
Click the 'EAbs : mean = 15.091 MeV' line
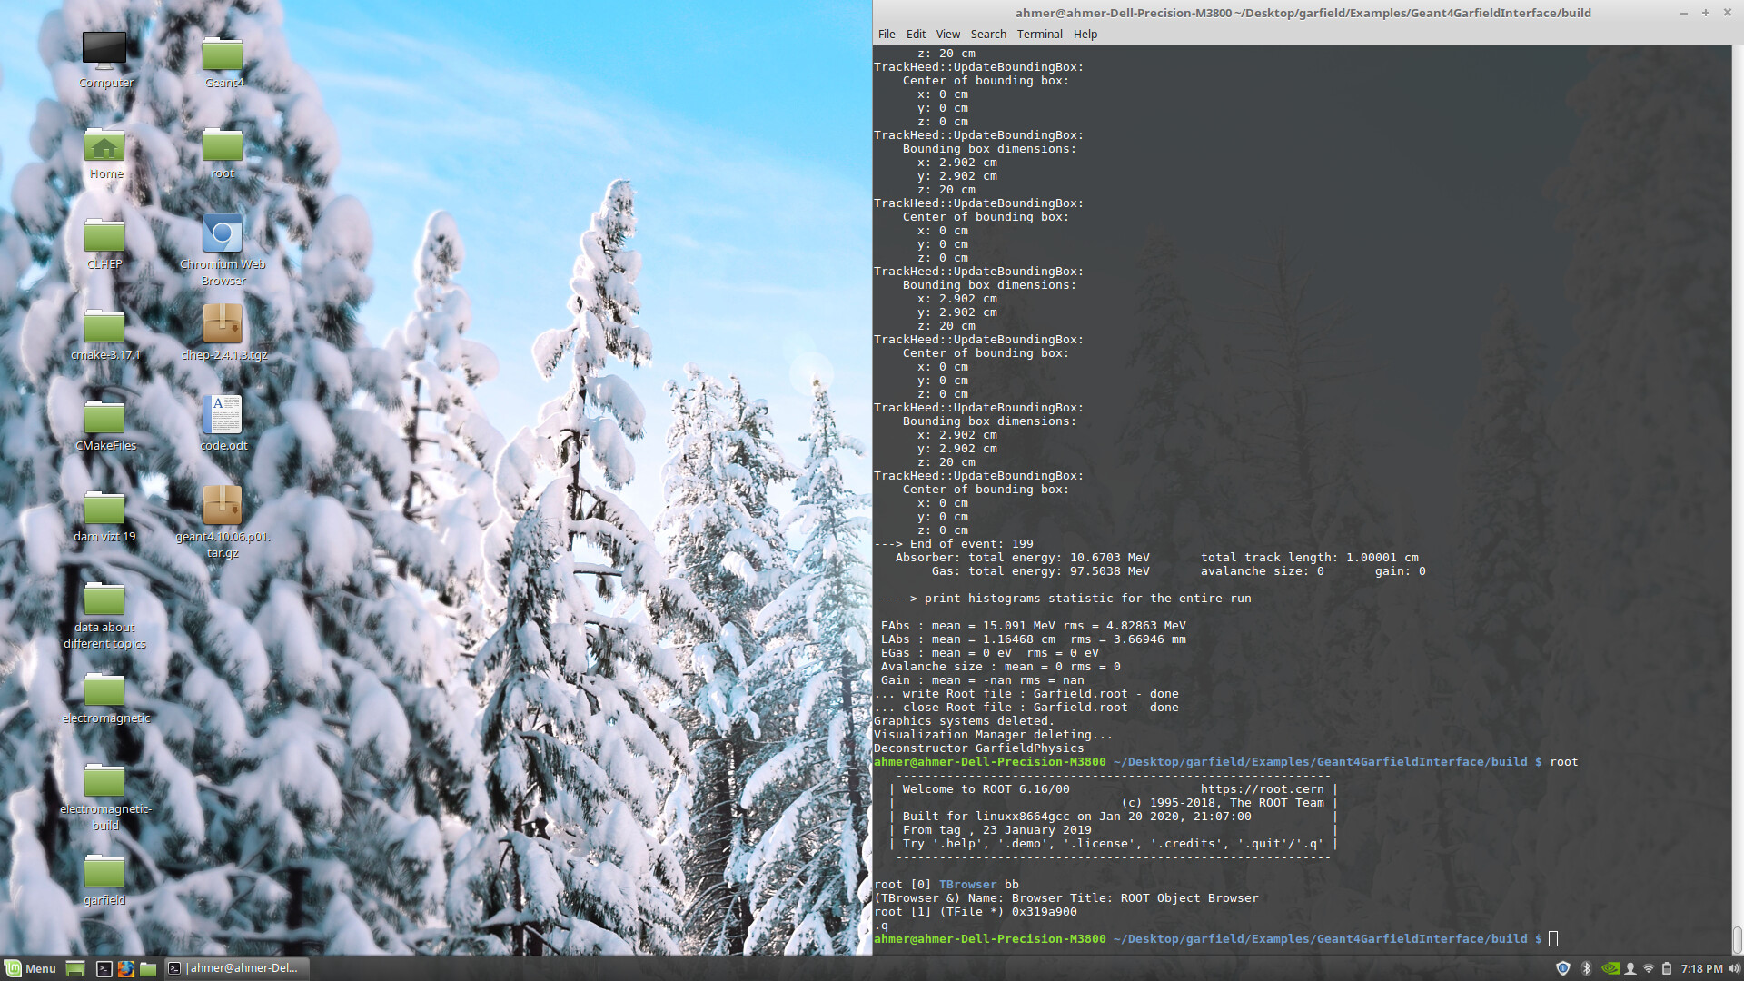(x=1033, y=625)
